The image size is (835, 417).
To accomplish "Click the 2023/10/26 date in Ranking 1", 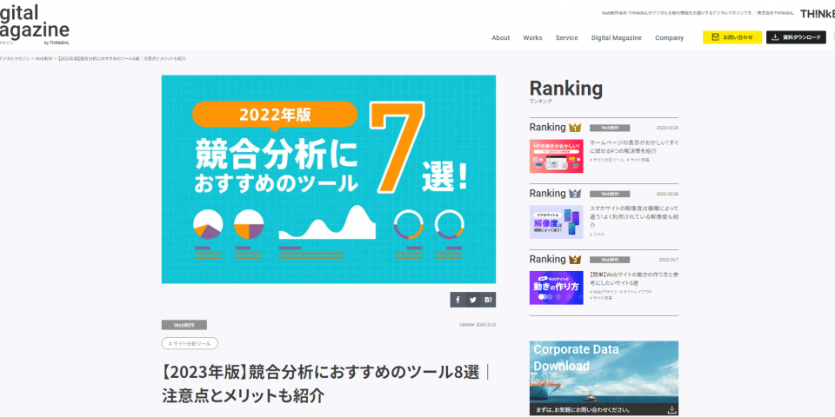I will (667, 128).
